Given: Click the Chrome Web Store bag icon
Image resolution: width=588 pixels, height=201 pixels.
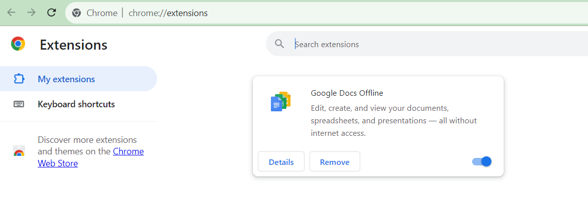Looking at the screenshot, I should coord(19,151).
